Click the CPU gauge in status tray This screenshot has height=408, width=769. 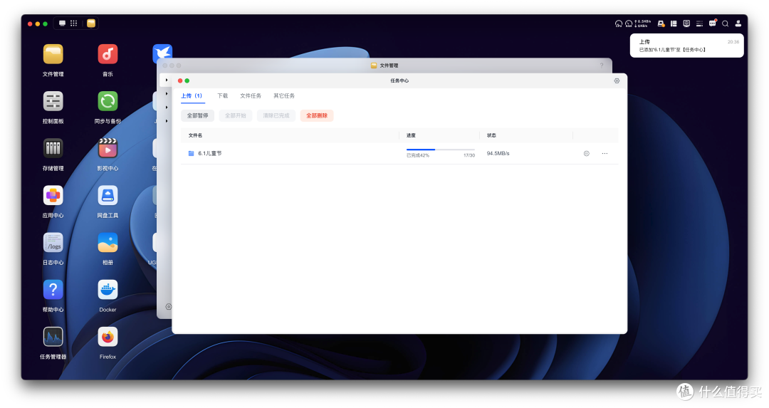[619, 23]
